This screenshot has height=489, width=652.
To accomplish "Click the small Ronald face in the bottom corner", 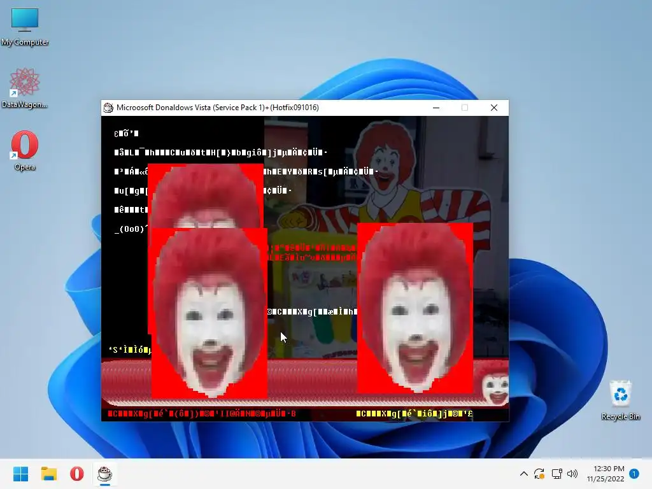I will tap(495, 385).
